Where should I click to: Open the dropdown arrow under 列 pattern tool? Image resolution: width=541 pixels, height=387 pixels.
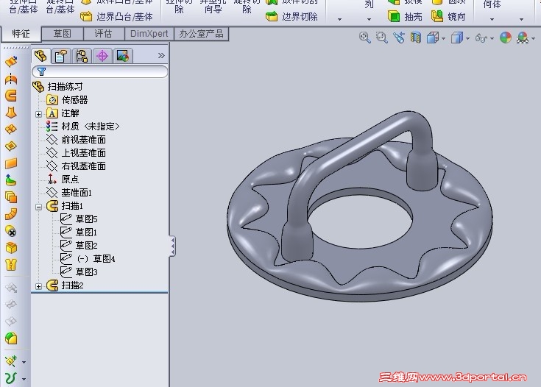369,19
